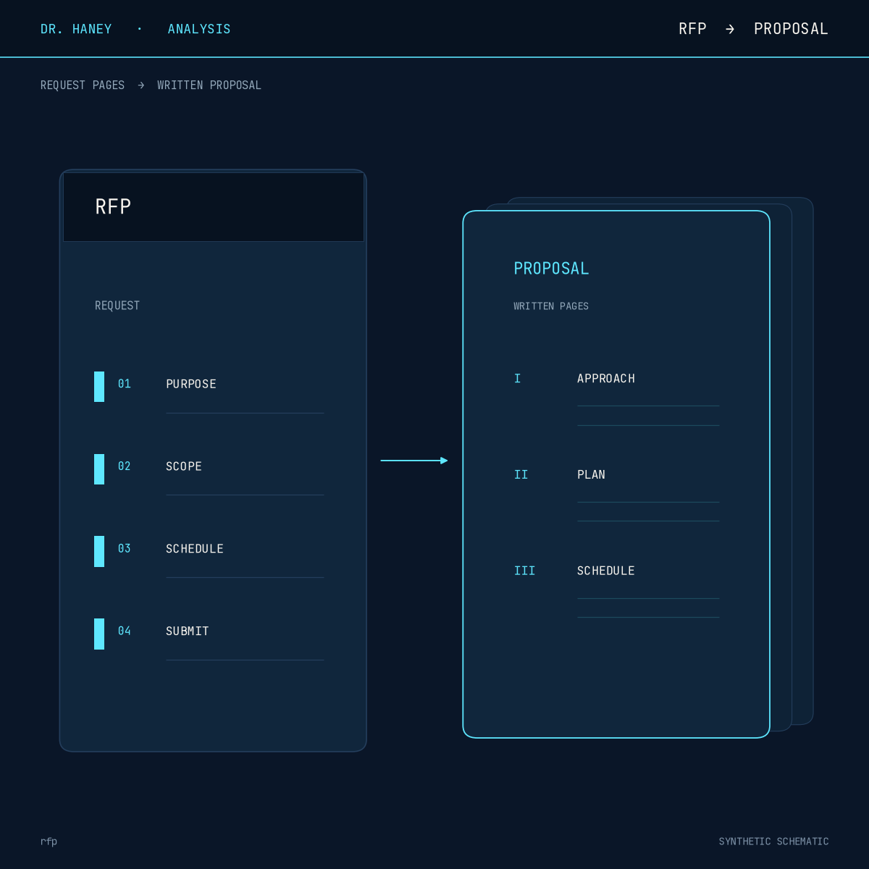869x869 pixels.
Task: Click the 'PLAN' section in the proposal card
Action: [x=591, y=475]
